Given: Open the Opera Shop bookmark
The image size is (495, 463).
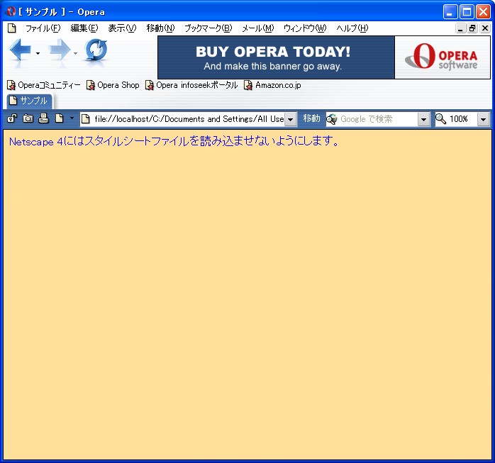Looking at the screenshot, I should (x=113, y=85).
